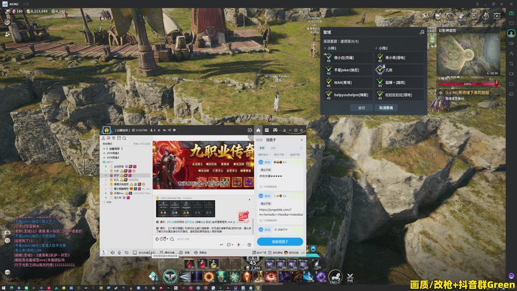The height and width of the screenshot is (291, 517).
Task: Expand the 小隊2 group plus sign
Action: point(376,48)
